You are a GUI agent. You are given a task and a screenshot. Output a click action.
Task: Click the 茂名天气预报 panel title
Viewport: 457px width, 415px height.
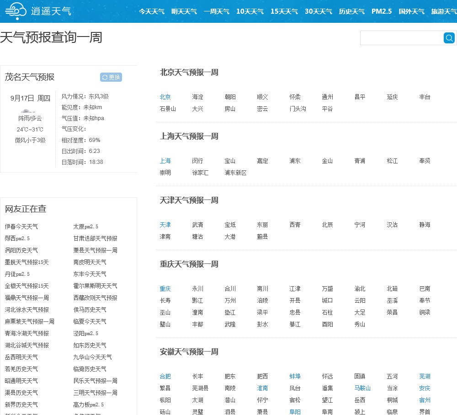30,77
